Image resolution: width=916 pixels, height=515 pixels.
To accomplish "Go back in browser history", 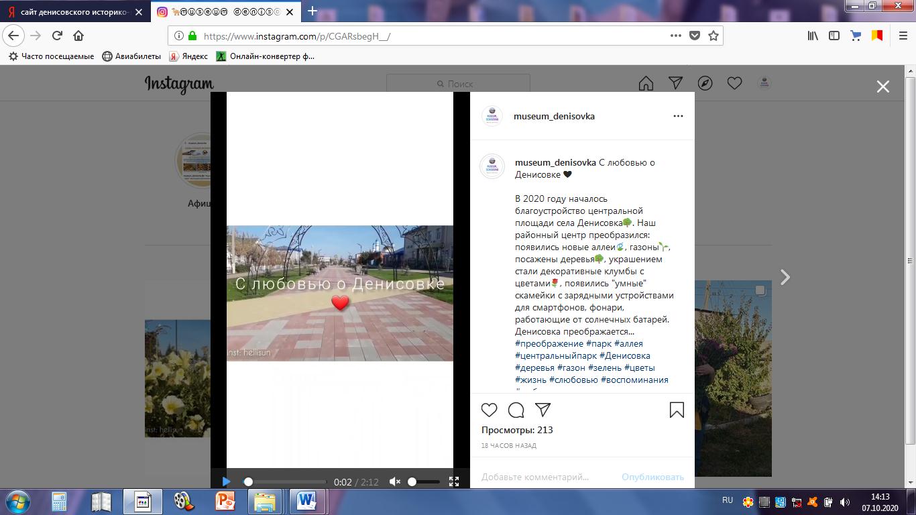I will coord(14,36).
